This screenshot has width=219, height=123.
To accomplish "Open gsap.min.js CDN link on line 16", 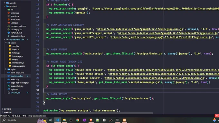I will coord(140,29).
